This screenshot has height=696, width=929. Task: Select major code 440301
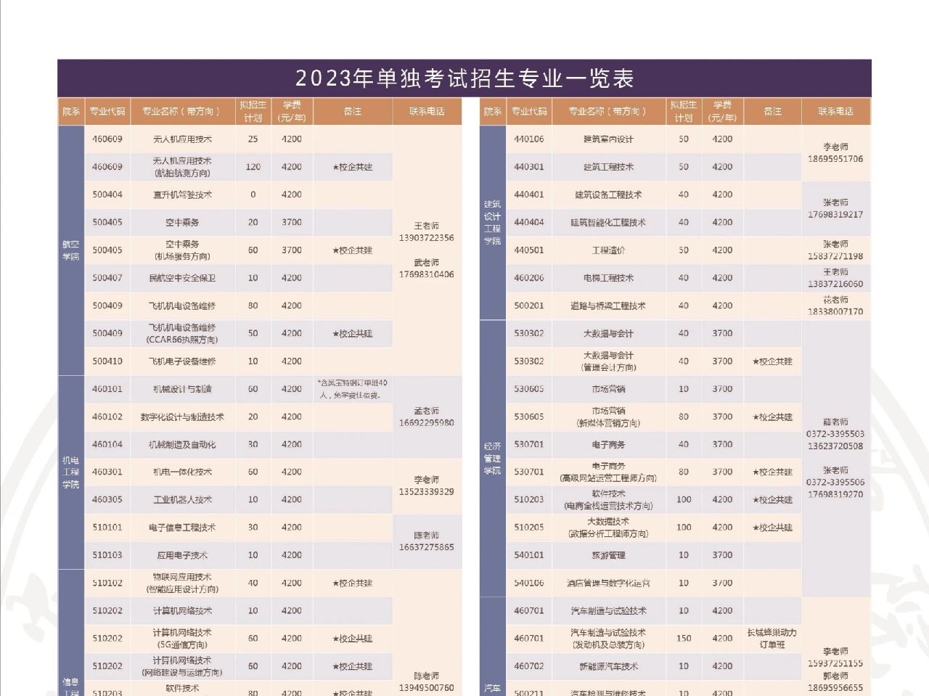pos(529,167)
